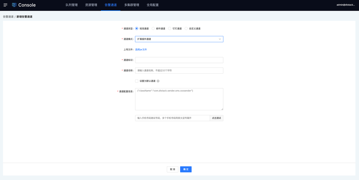This screenshot has width=359, height=180.
Task: Focus the phone number test input
Action: [x=172, y=118]
